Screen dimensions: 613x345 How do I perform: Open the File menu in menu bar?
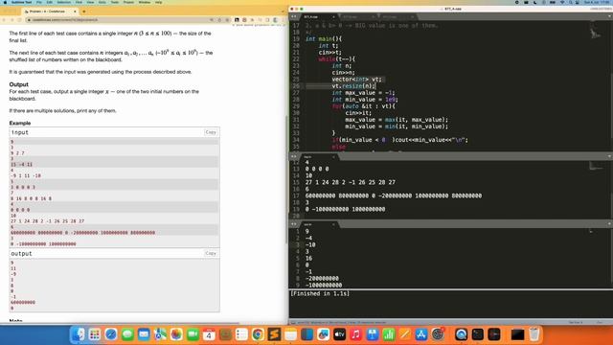[38, 2]
